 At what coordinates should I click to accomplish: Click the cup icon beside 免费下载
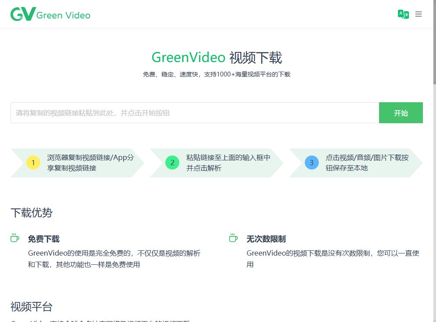coord(15,238)
